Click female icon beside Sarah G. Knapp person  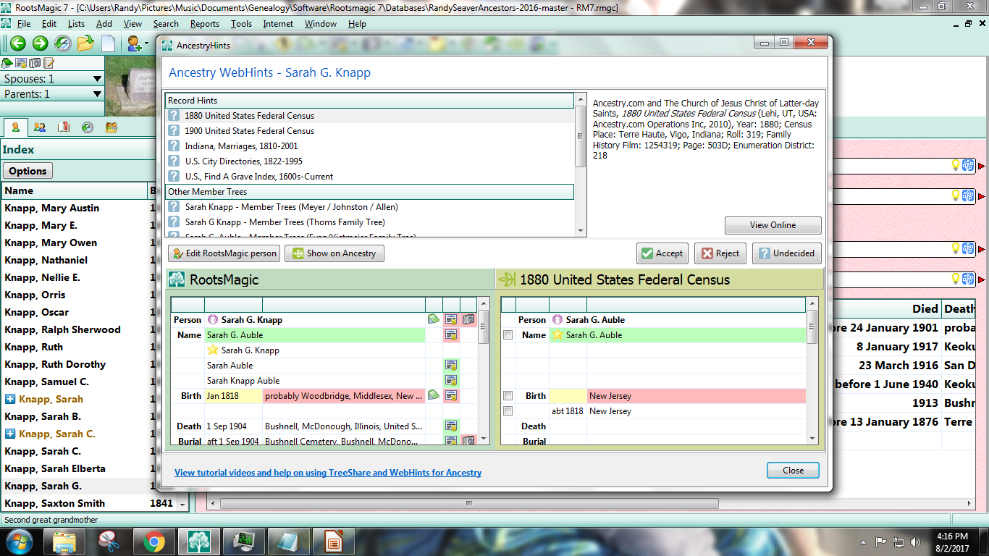coord(213,320)
